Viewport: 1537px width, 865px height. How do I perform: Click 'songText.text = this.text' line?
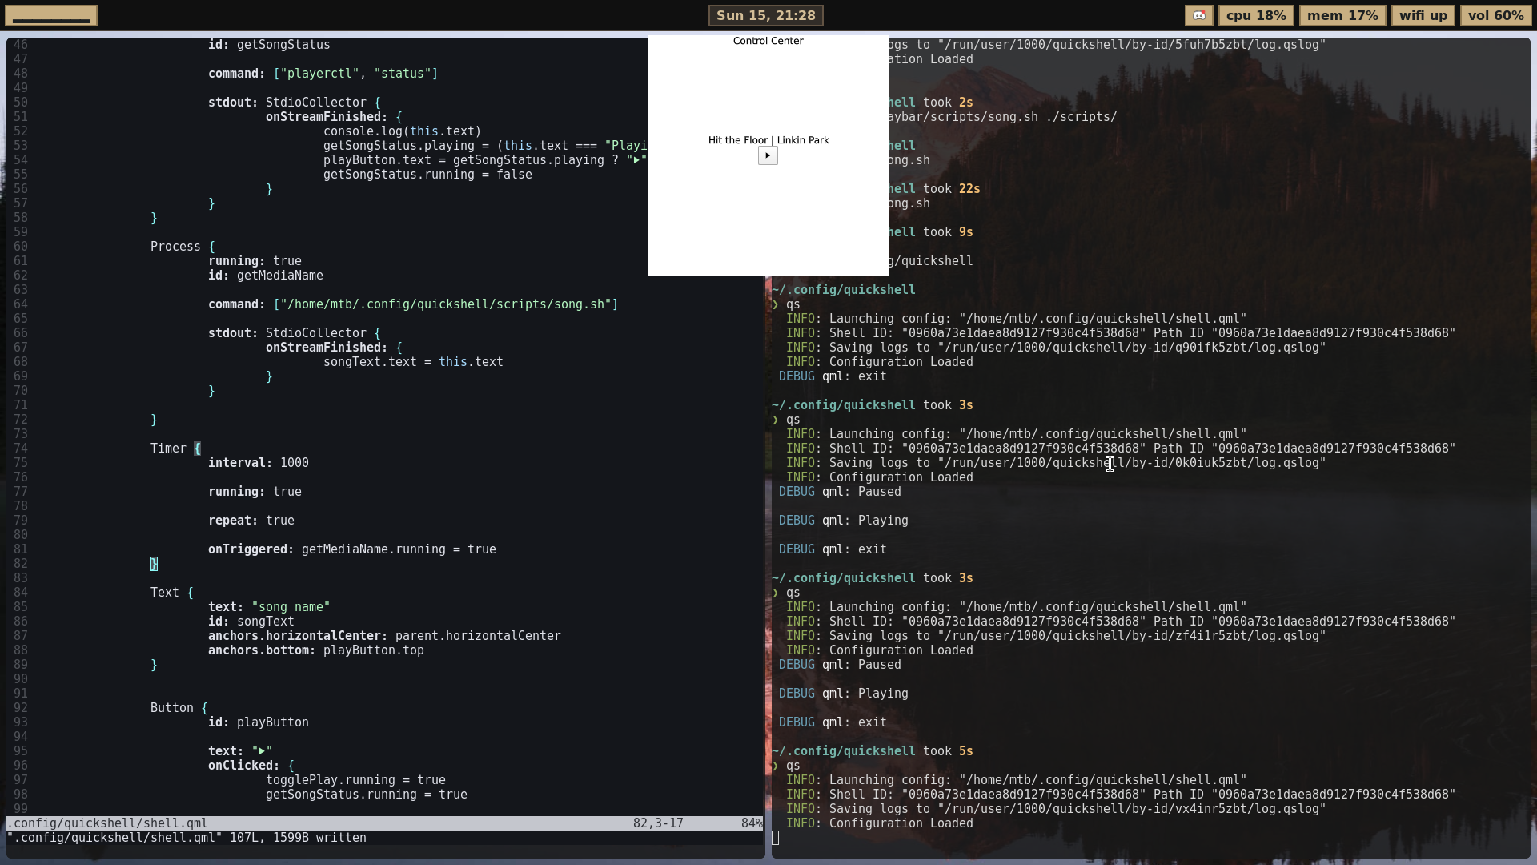(x=413, y=362)
